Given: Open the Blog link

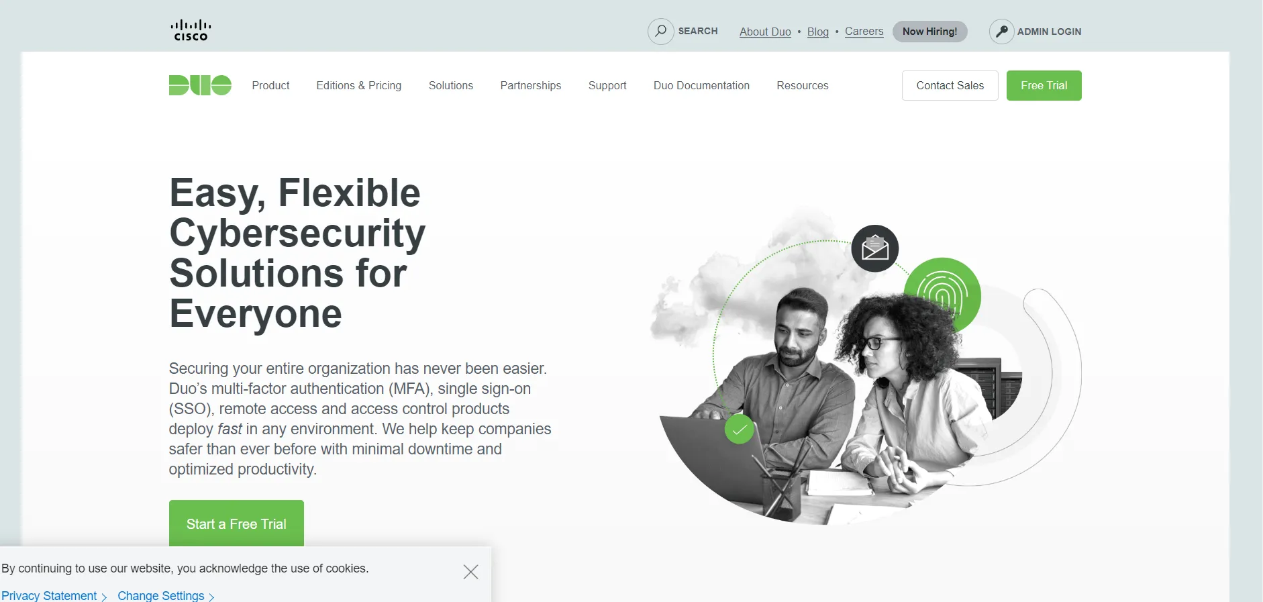Looking at the screenshot, I should tap(818, 32).
